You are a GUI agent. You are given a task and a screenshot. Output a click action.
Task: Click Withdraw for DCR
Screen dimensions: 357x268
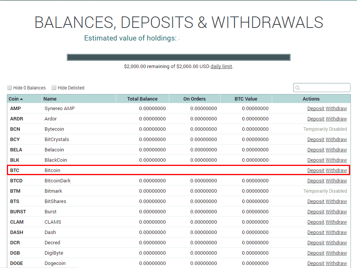336,242
